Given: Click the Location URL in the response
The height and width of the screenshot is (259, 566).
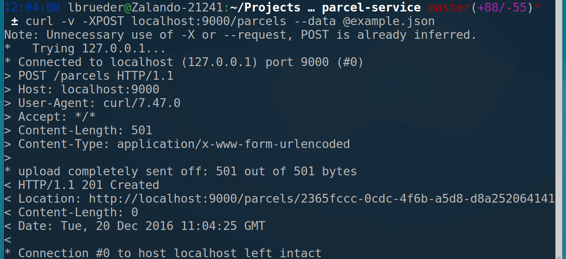Looking at the screenshot, I should point(321,199).
